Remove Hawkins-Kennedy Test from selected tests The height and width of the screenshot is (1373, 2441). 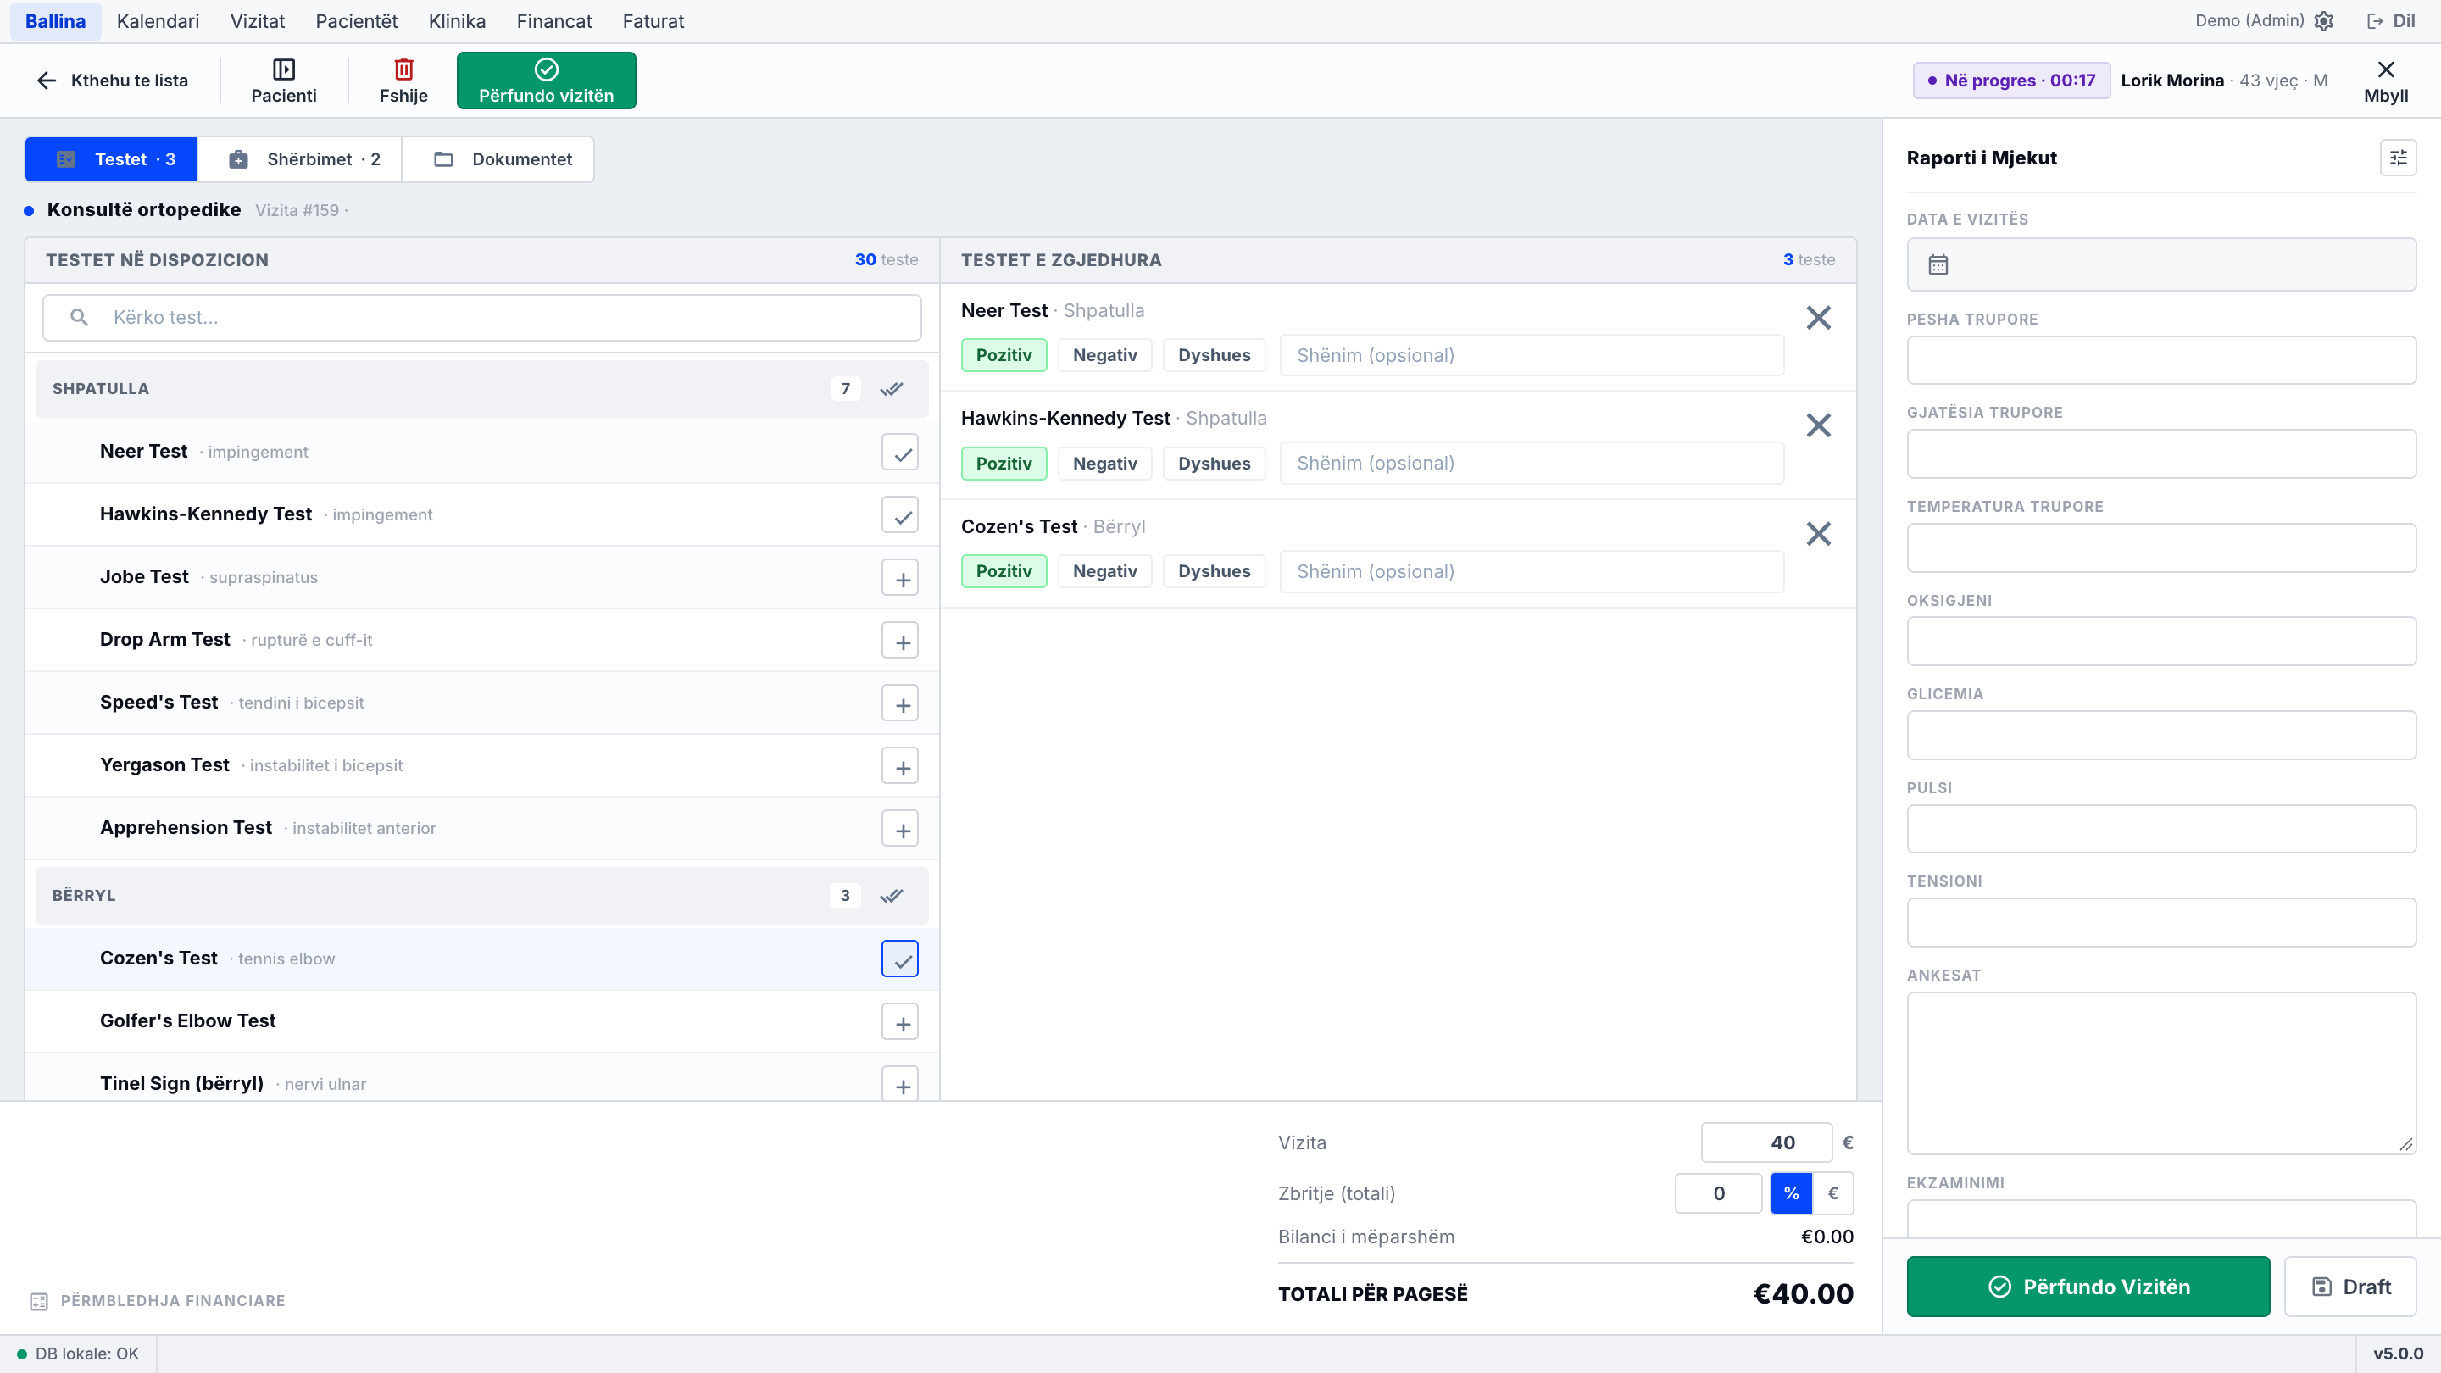1818,425
